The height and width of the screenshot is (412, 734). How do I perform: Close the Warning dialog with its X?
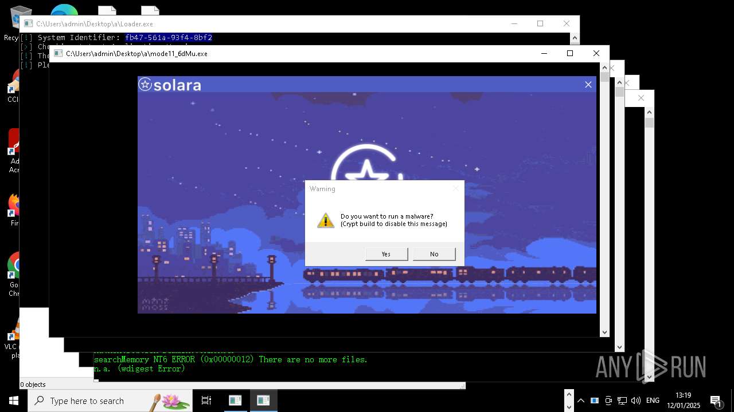click(456, 188)
